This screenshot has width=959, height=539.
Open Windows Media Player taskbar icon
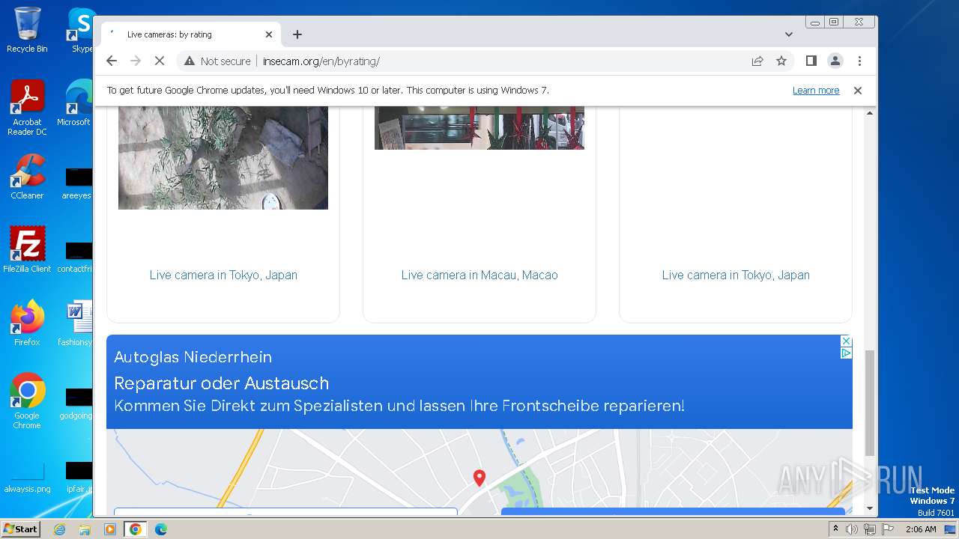tap(109, 529)
